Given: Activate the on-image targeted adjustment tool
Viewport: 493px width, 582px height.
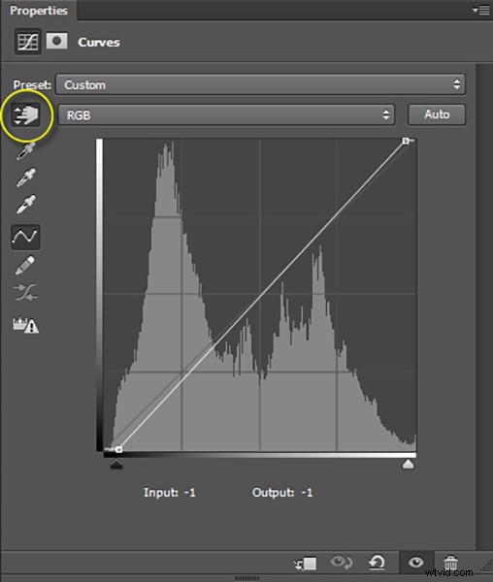Looking at the screenshot, I should [x=26, y=115].
